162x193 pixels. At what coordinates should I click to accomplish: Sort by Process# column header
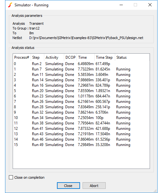22,57
